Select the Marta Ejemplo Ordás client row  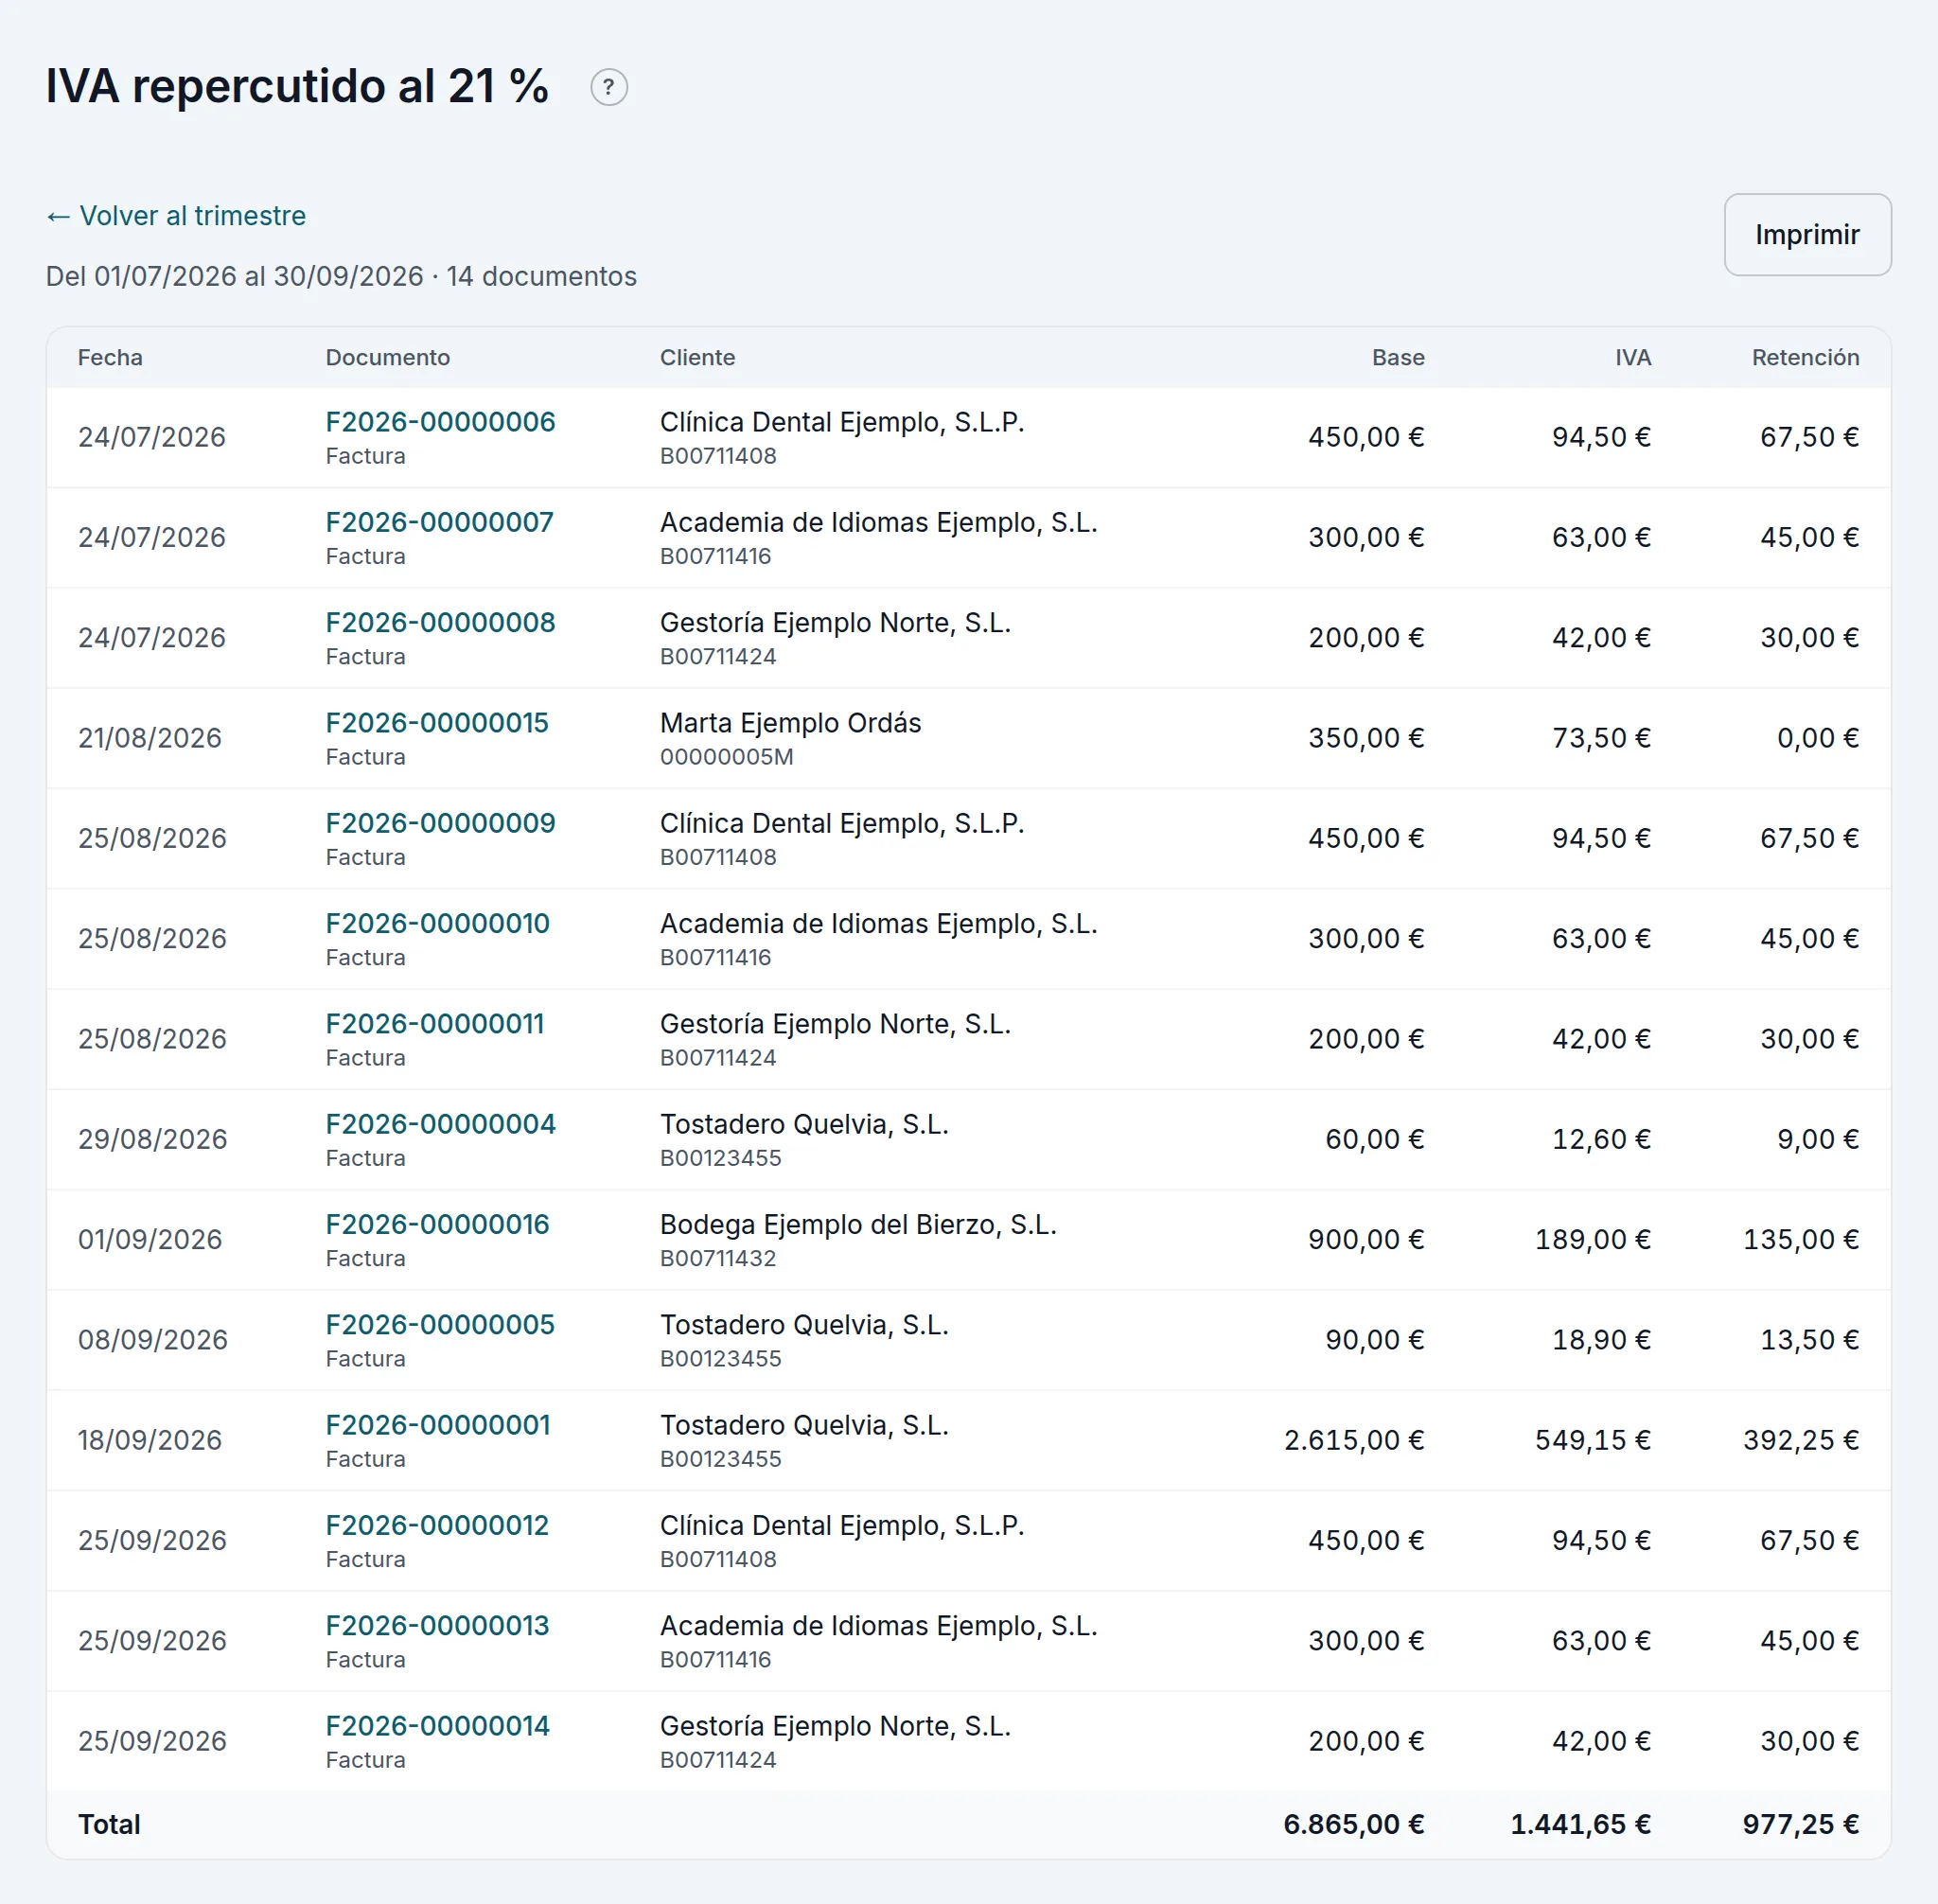point(968,738)
